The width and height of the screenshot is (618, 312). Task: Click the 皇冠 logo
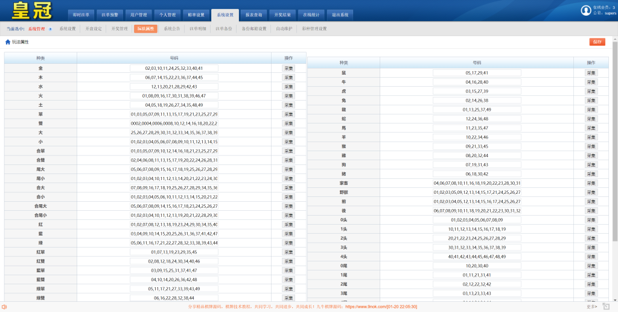32,11
